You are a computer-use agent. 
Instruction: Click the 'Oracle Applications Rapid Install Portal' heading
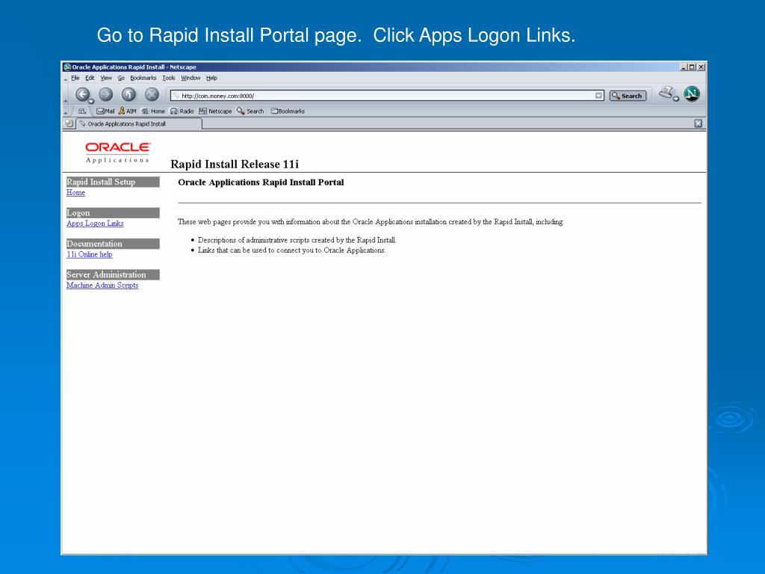[x=261, y=182]
